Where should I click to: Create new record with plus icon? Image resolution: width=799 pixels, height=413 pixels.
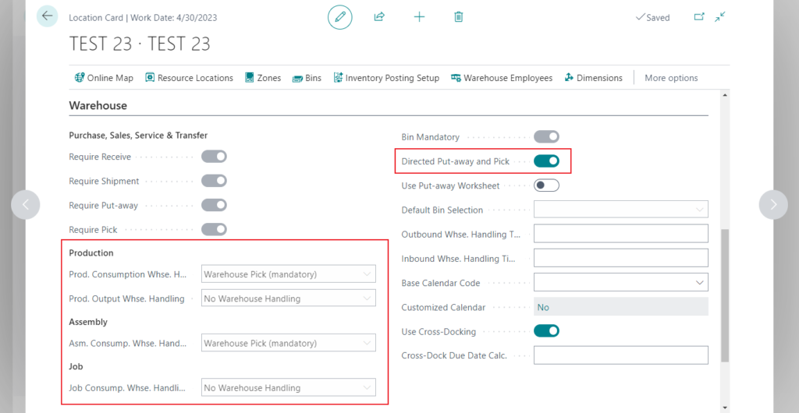(x=419, y=17)
